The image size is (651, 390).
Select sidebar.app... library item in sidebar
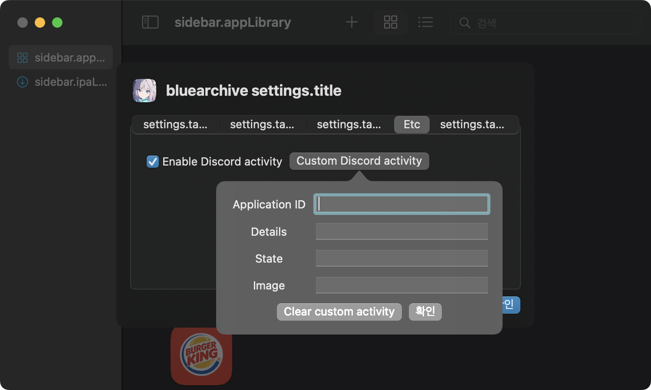61,57
